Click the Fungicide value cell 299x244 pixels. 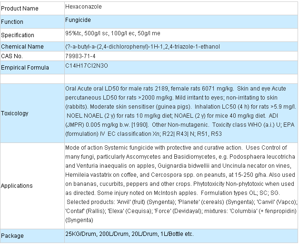coord(181,22)
